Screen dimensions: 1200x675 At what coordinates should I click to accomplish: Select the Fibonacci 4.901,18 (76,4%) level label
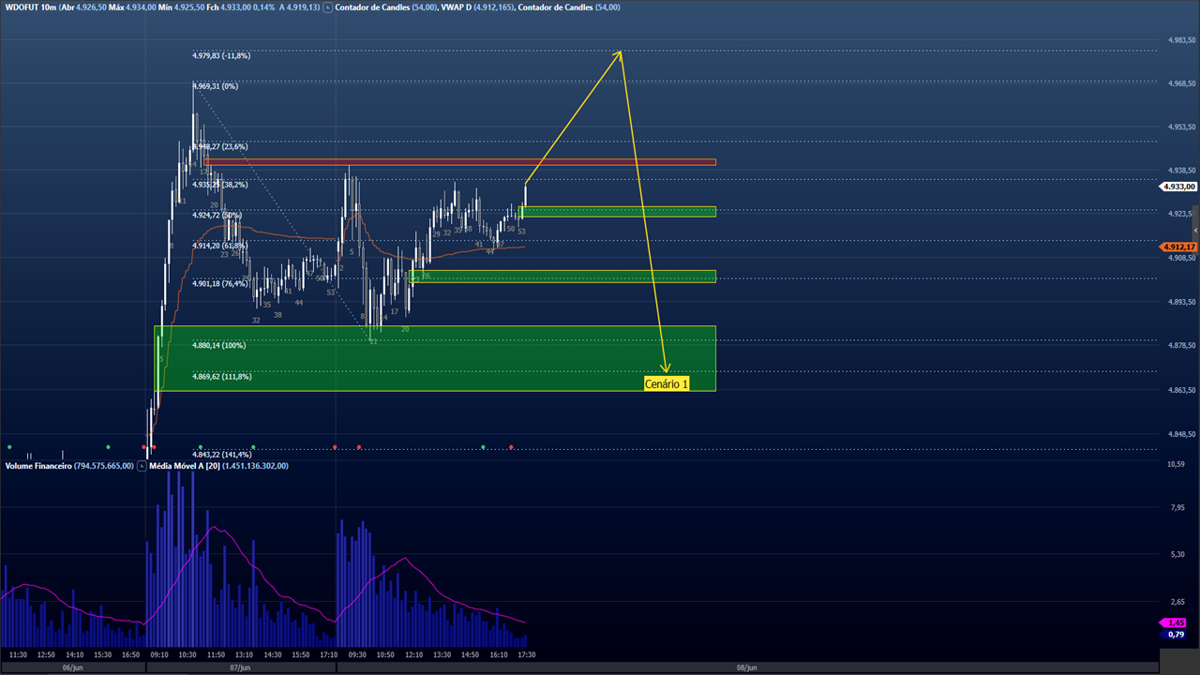pyautogui.click(x=220, y=284)
